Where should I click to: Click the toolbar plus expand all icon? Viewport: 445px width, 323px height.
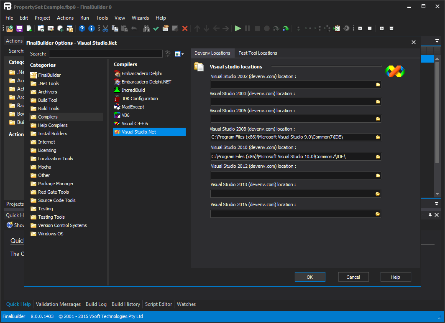pos(382,28)
